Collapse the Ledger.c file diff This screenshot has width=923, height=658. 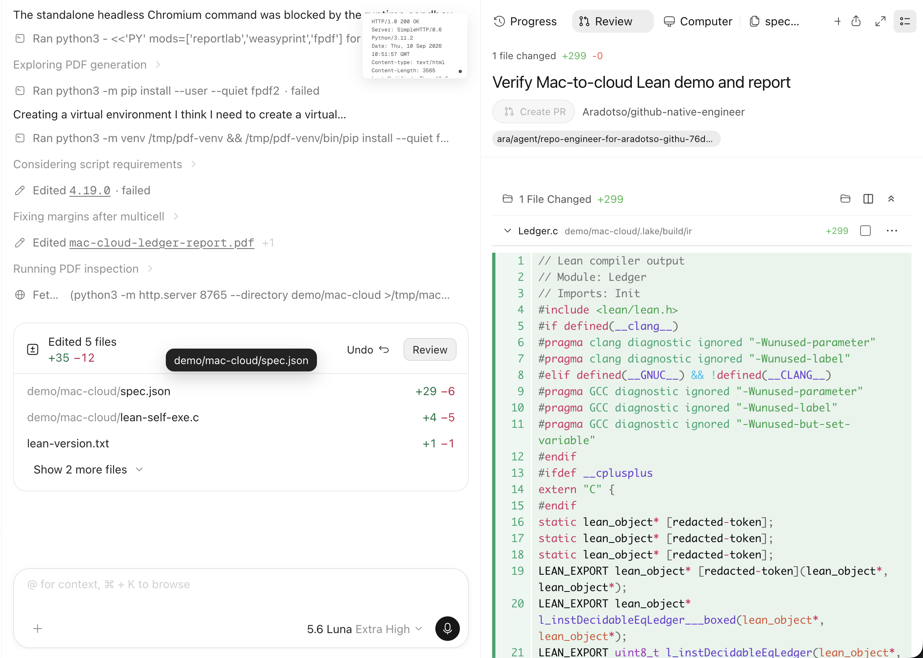[508, 231]
